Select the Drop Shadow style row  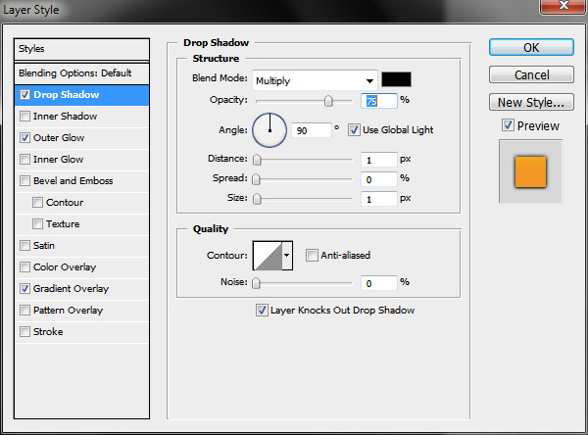[x=81, y=95]
